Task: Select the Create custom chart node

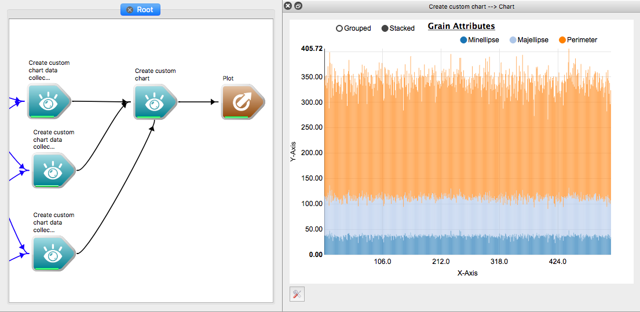Action: (155, 102)
